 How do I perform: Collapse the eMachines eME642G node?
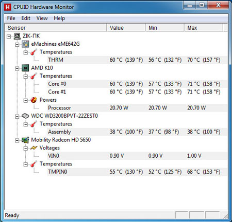[17, 45]
